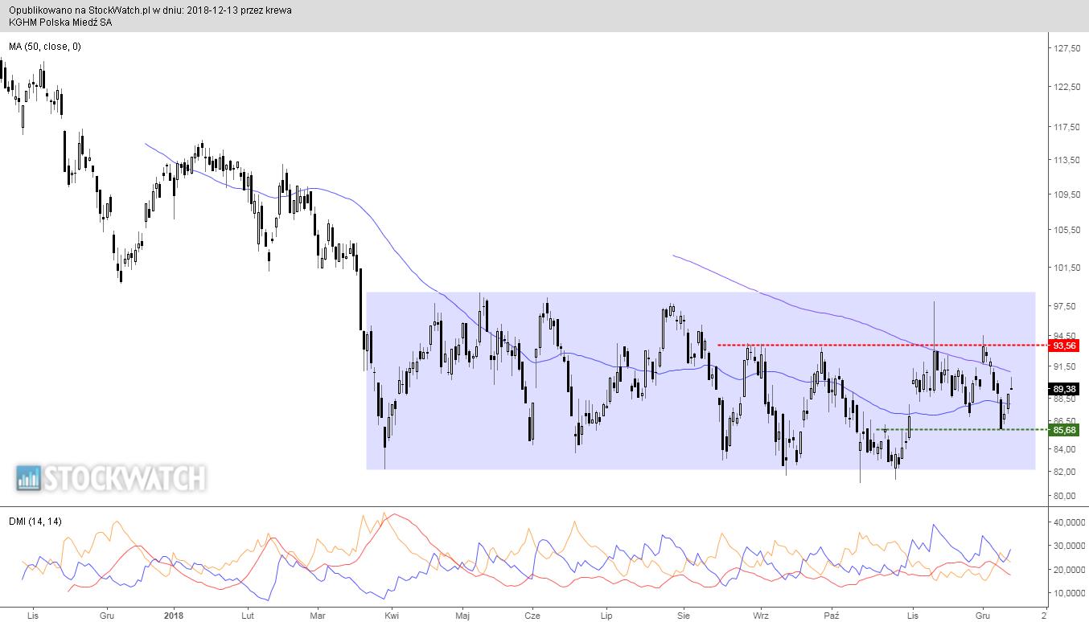Click the MA (50, close, 0) indicator label
Screen dimensions: 1089x622
coord(44,47)
